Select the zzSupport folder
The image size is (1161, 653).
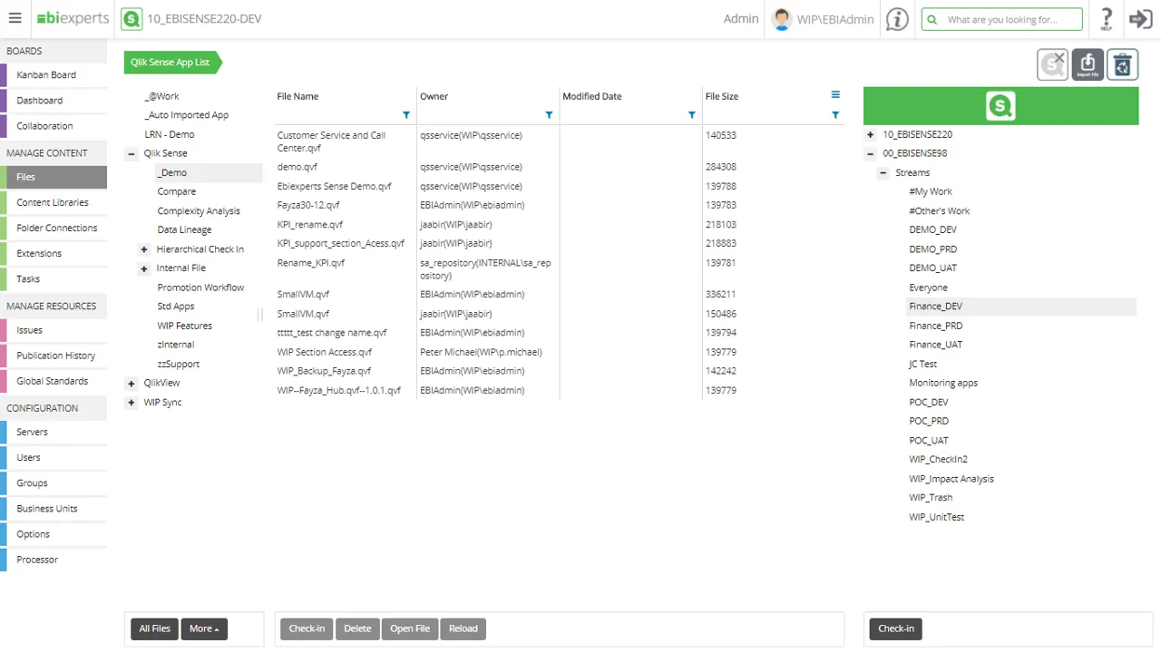coord(178,365)
